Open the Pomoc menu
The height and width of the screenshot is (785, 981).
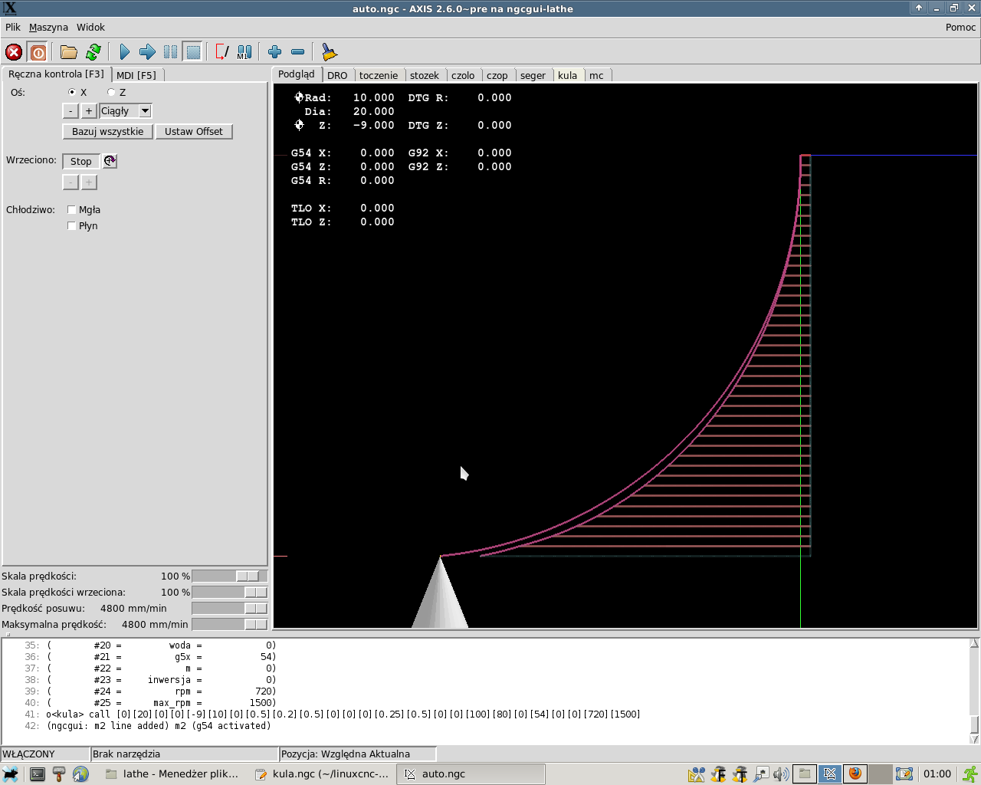pyautogui.click(x=960, y=27)
